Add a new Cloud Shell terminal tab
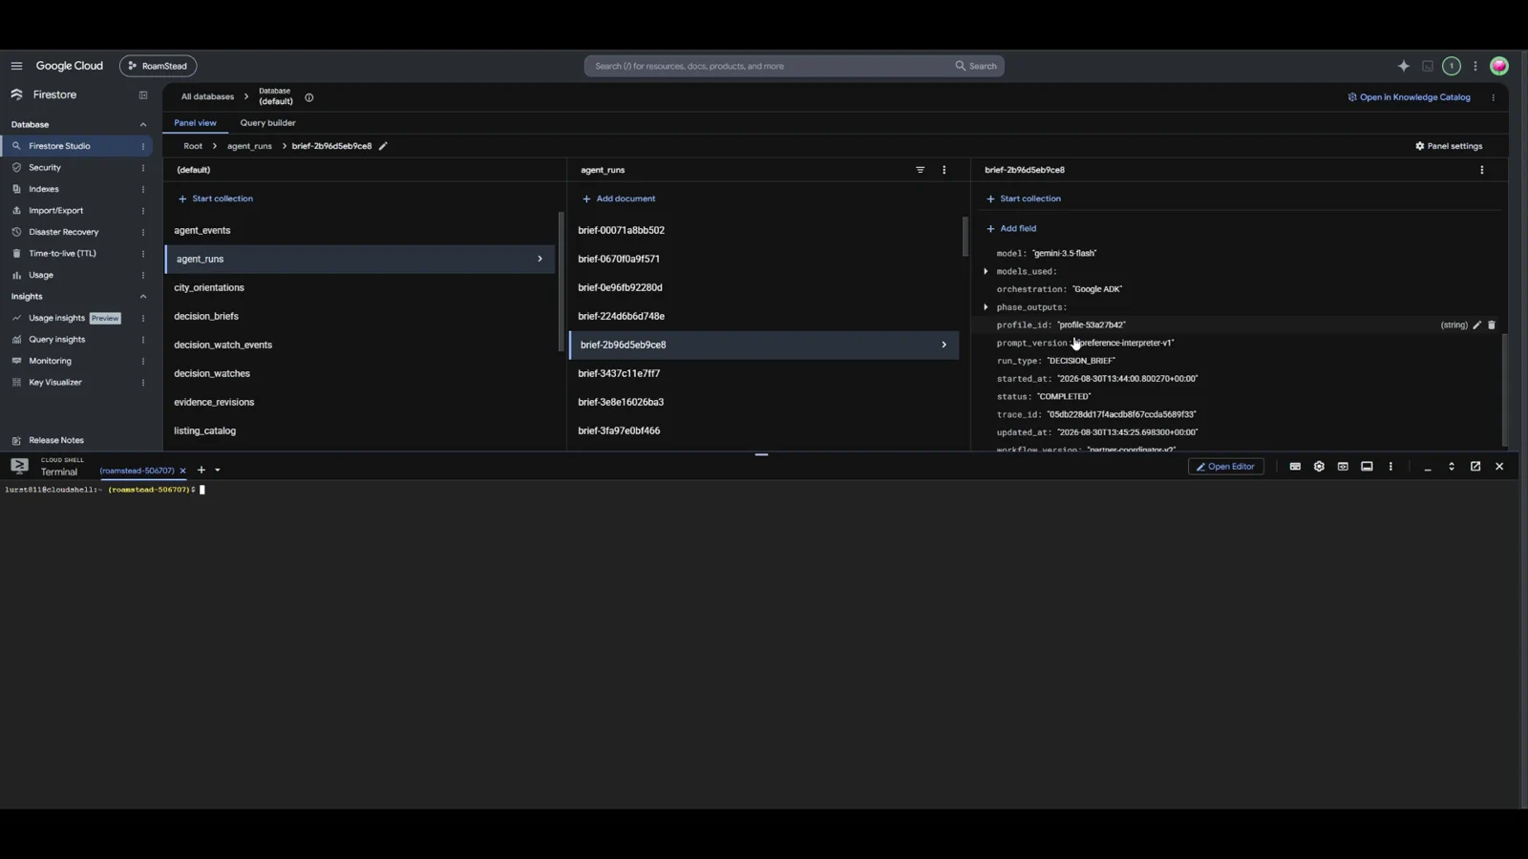 (x=201, y=471)
